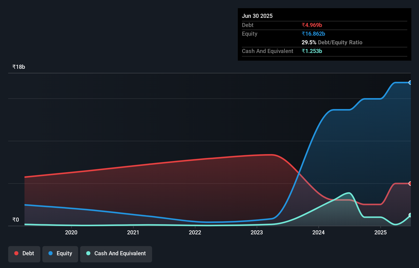Select the 2025 year label on the axis
The width and height of the screenshot is (419, 268).
point(380,232)
